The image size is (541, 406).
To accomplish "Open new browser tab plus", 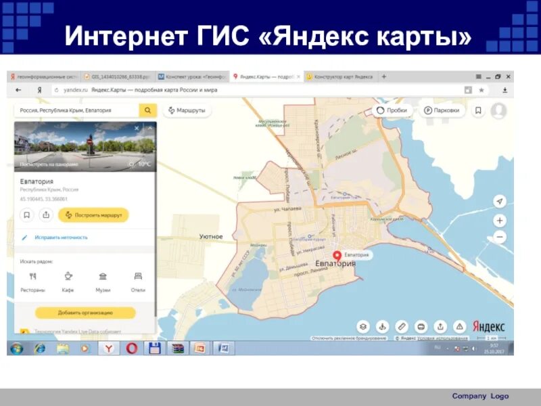I will [384, 76].
